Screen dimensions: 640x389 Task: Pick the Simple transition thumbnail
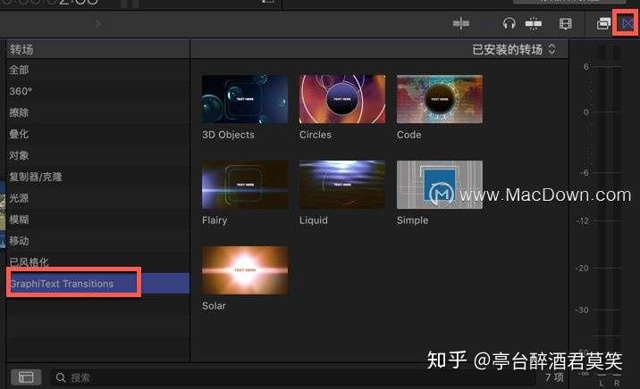tap(440, 185)
